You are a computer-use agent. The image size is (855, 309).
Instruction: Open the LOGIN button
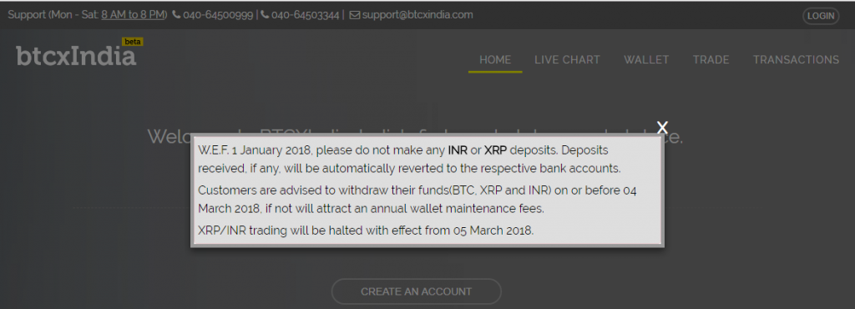pos(821,16)
